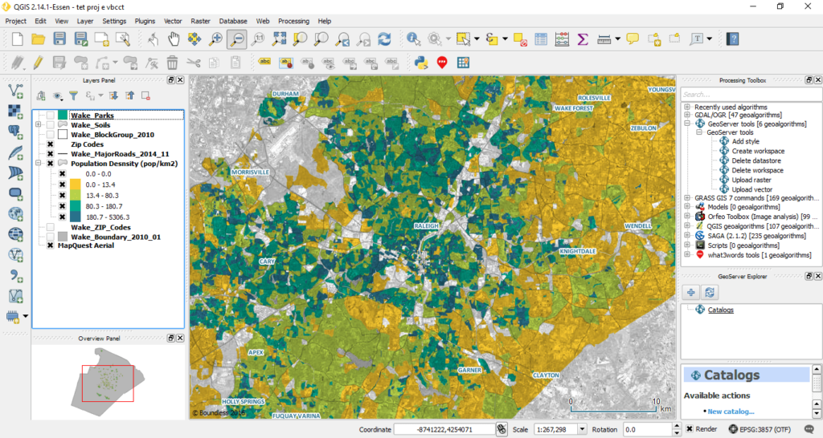The width and height of the screenshot is (823, 438).
Task: Uncheck the 180.7 - 5306.3 class
Action: point(62,217)
